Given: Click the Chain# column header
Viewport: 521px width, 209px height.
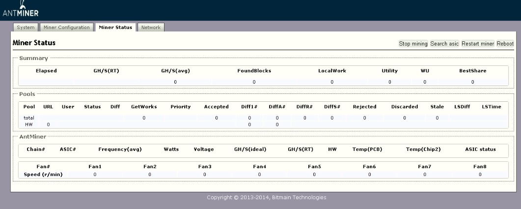Looking at the screenshot, I should (36, 149).
